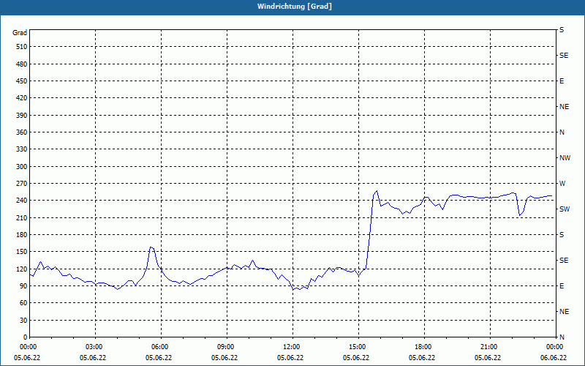Click the 510 y-axis tick label
The height and width of the screenshot is (366, 585).
click(22, 47)
